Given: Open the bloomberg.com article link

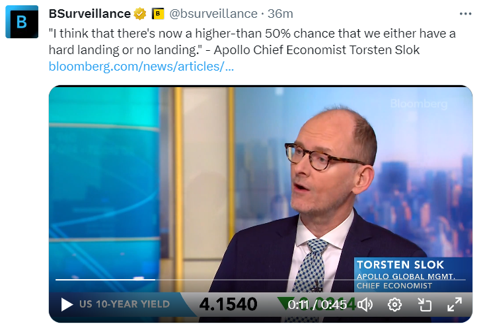Looking at the screenshot, I should (141, 67).
